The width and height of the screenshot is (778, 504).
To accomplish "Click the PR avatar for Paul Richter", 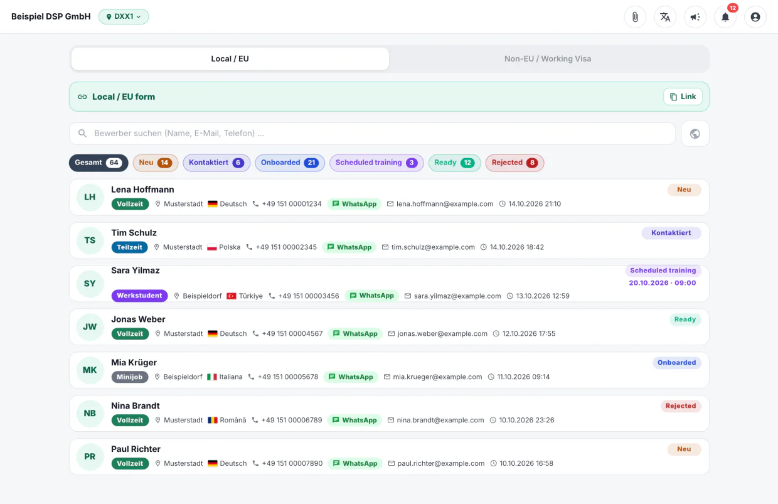I will coord(90,457).
